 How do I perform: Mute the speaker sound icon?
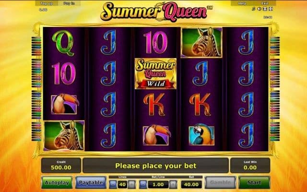(x=259, y=9)
